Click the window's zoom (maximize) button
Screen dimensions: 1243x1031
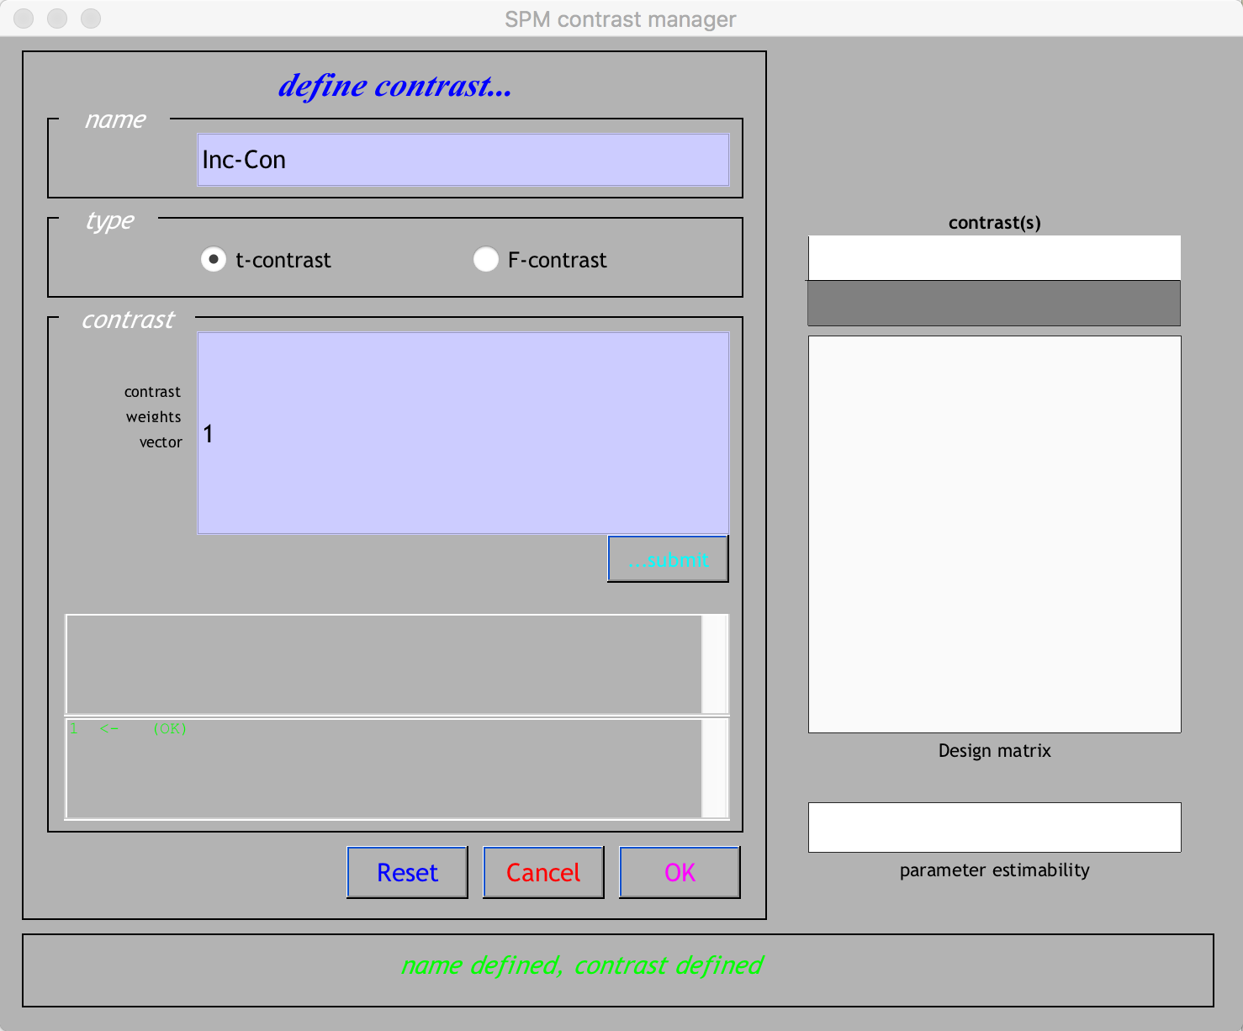(91, 19)
